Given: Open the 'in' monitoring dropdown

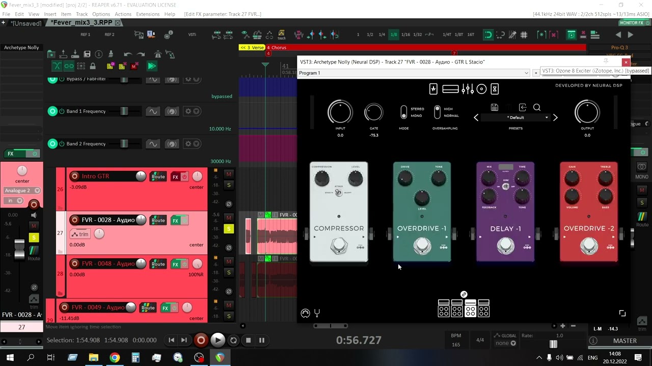Looking at the screenshot, I should tap(14, 201).
